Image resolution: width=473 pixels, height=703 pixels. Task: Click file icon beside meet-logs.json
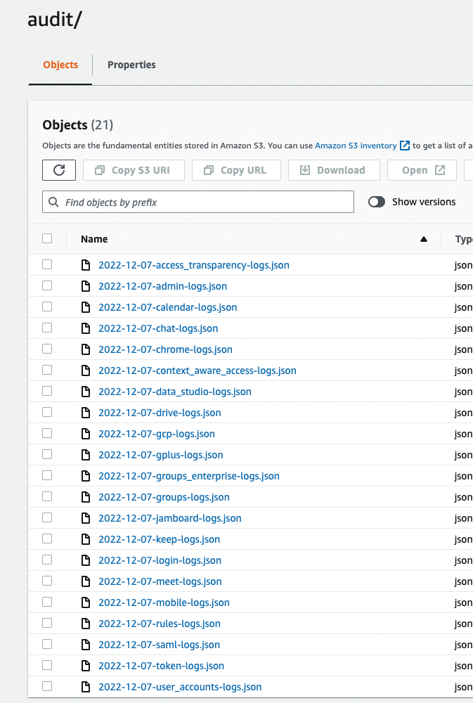click(86, 581)
